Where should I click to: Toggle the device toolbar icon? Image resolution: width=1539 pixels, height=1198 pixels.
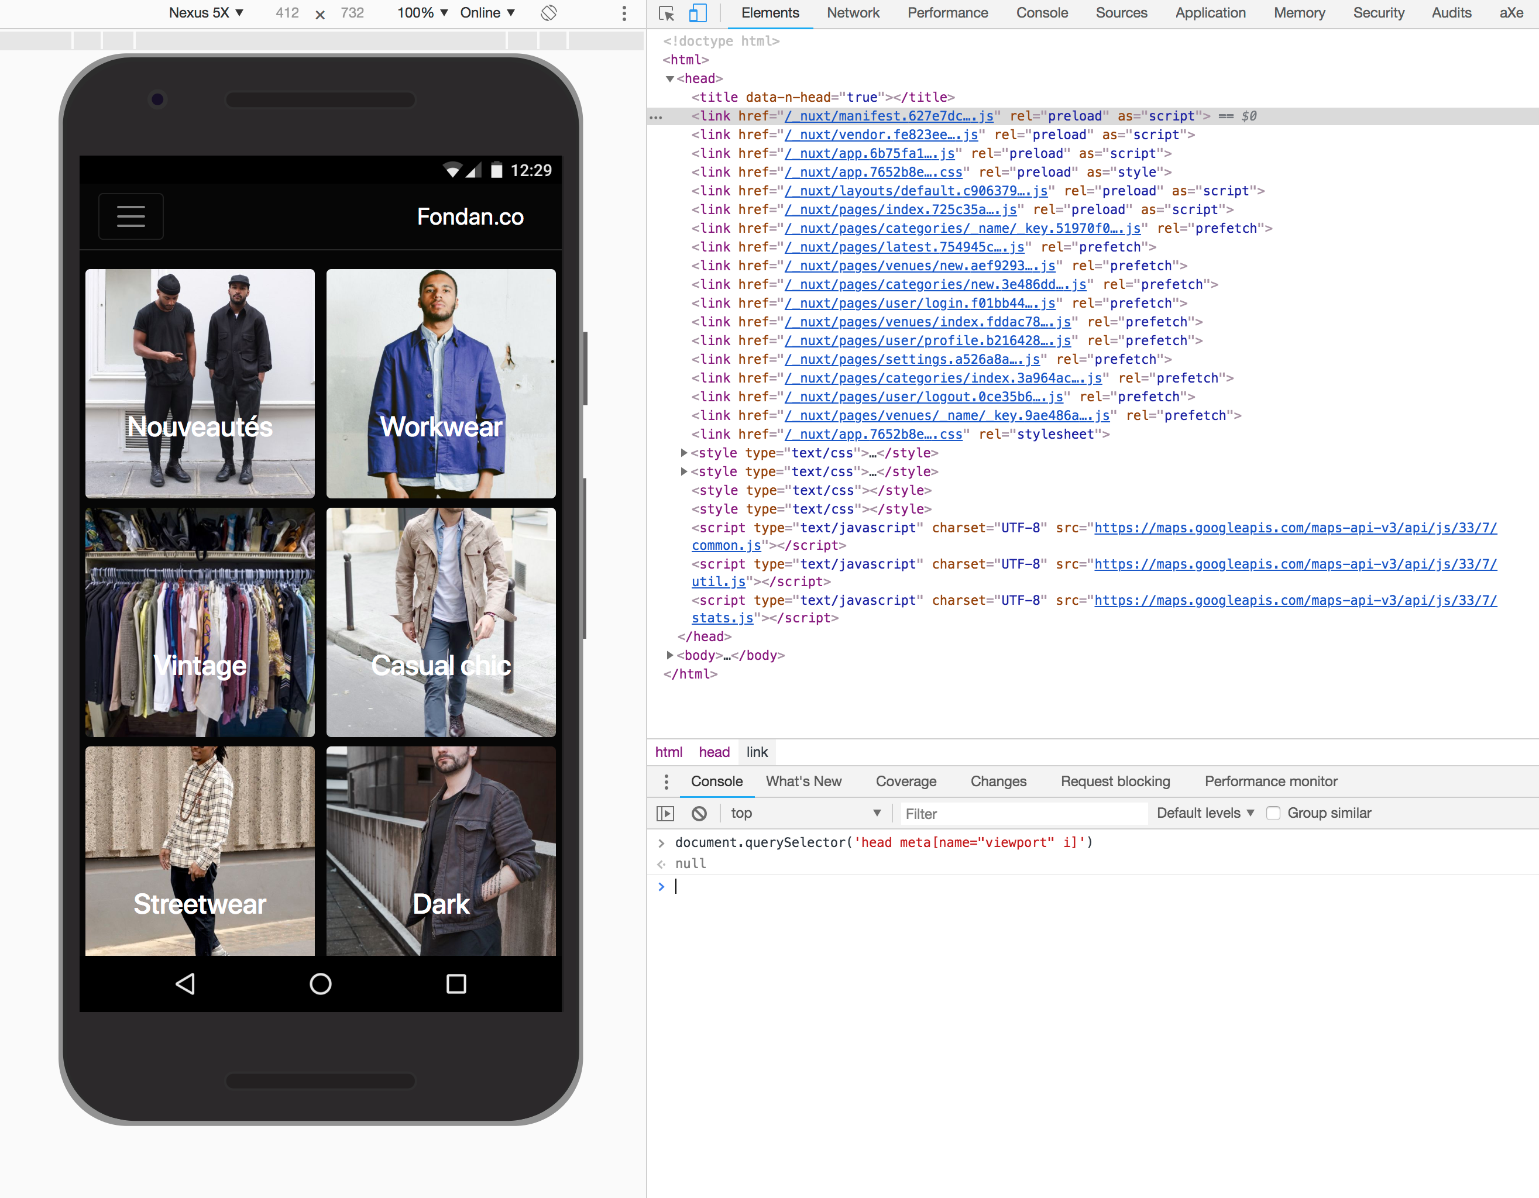697,13
